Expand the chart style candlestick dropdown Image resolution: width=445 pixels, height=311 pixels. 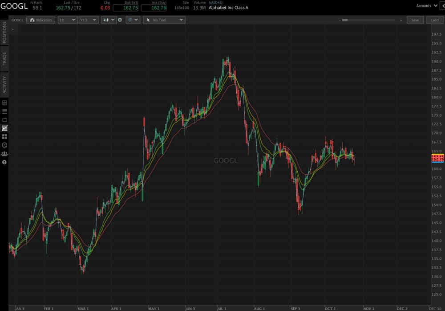point(109,20)
